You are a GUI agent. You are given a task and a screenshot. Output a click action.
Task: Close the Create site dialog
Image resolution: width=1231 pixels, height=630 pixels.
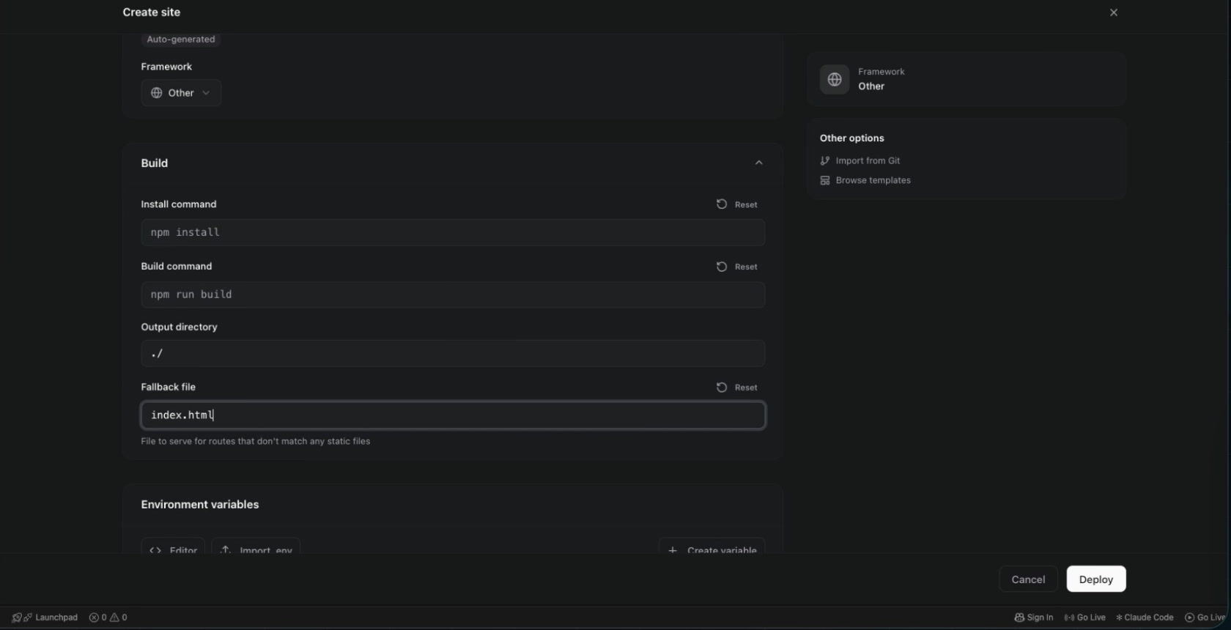point(1114,12)
